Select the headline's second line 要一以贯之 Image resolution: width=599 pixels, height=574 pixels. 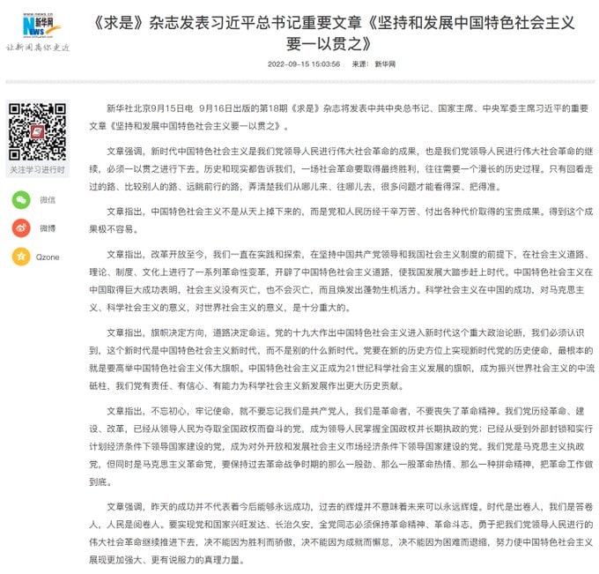click(x=329, y=43)
